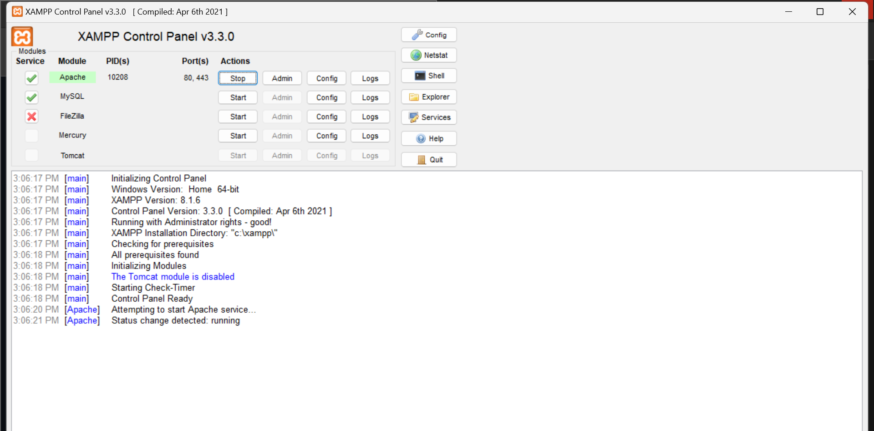874x431 pixels.
Task: Start the Mercury module
Action: [238, 136]
